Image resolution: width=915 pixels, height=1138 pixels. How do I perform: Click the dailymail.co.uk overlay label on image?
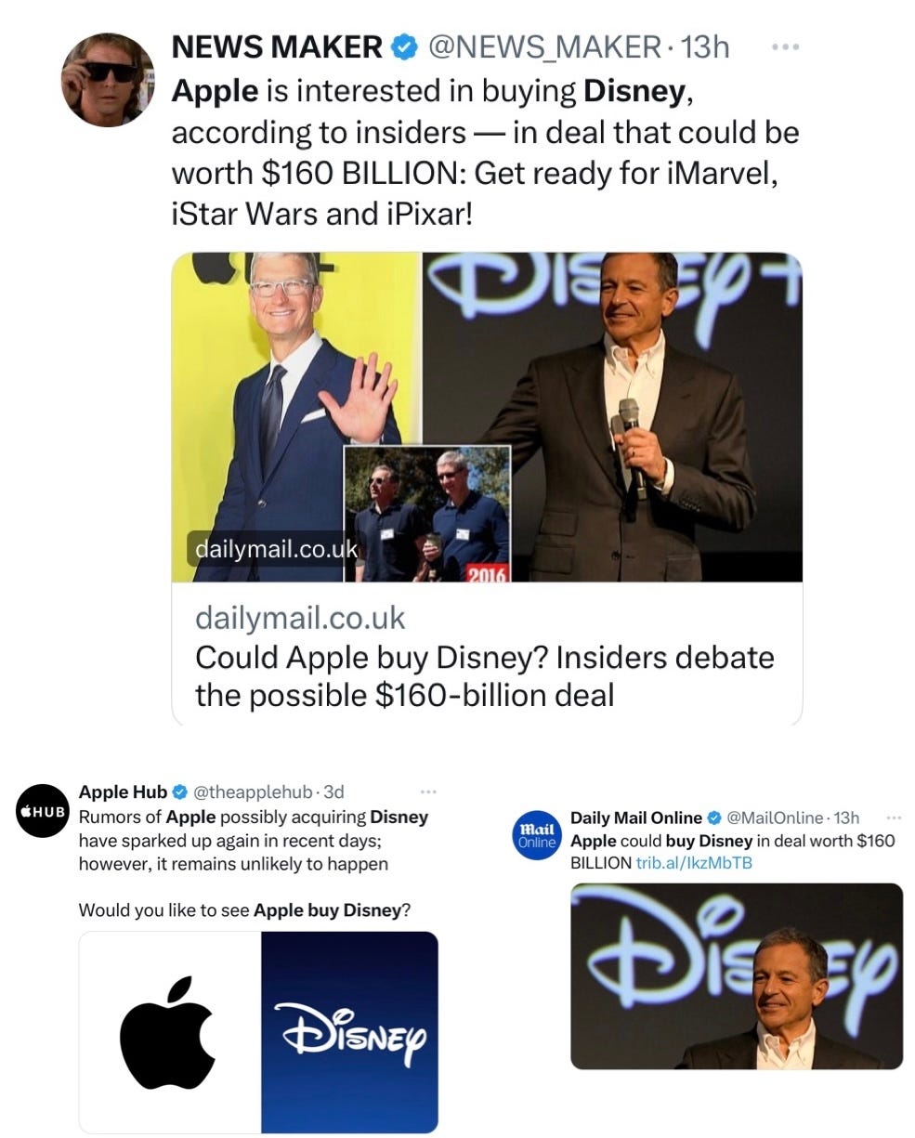(x=275, y=549)
